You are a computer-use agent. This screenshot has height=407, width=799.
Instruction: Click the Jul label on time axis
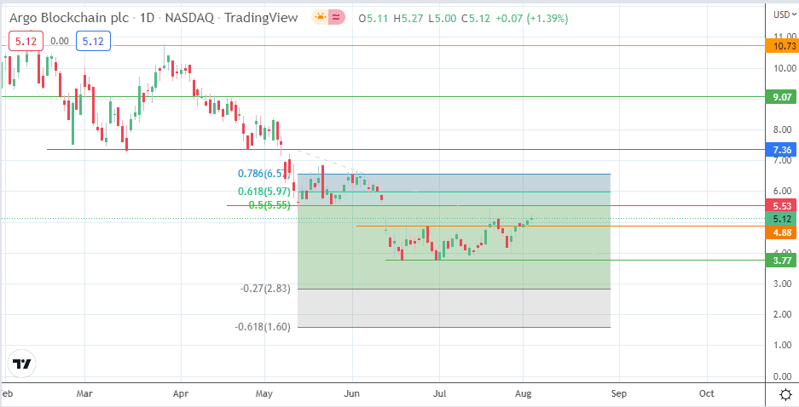pyautogui.click(x=439, y=393)
